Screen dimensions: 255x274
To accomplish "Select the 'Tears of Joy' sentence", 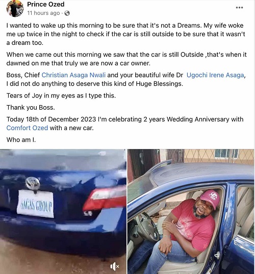I will click(x=61, y=96).
